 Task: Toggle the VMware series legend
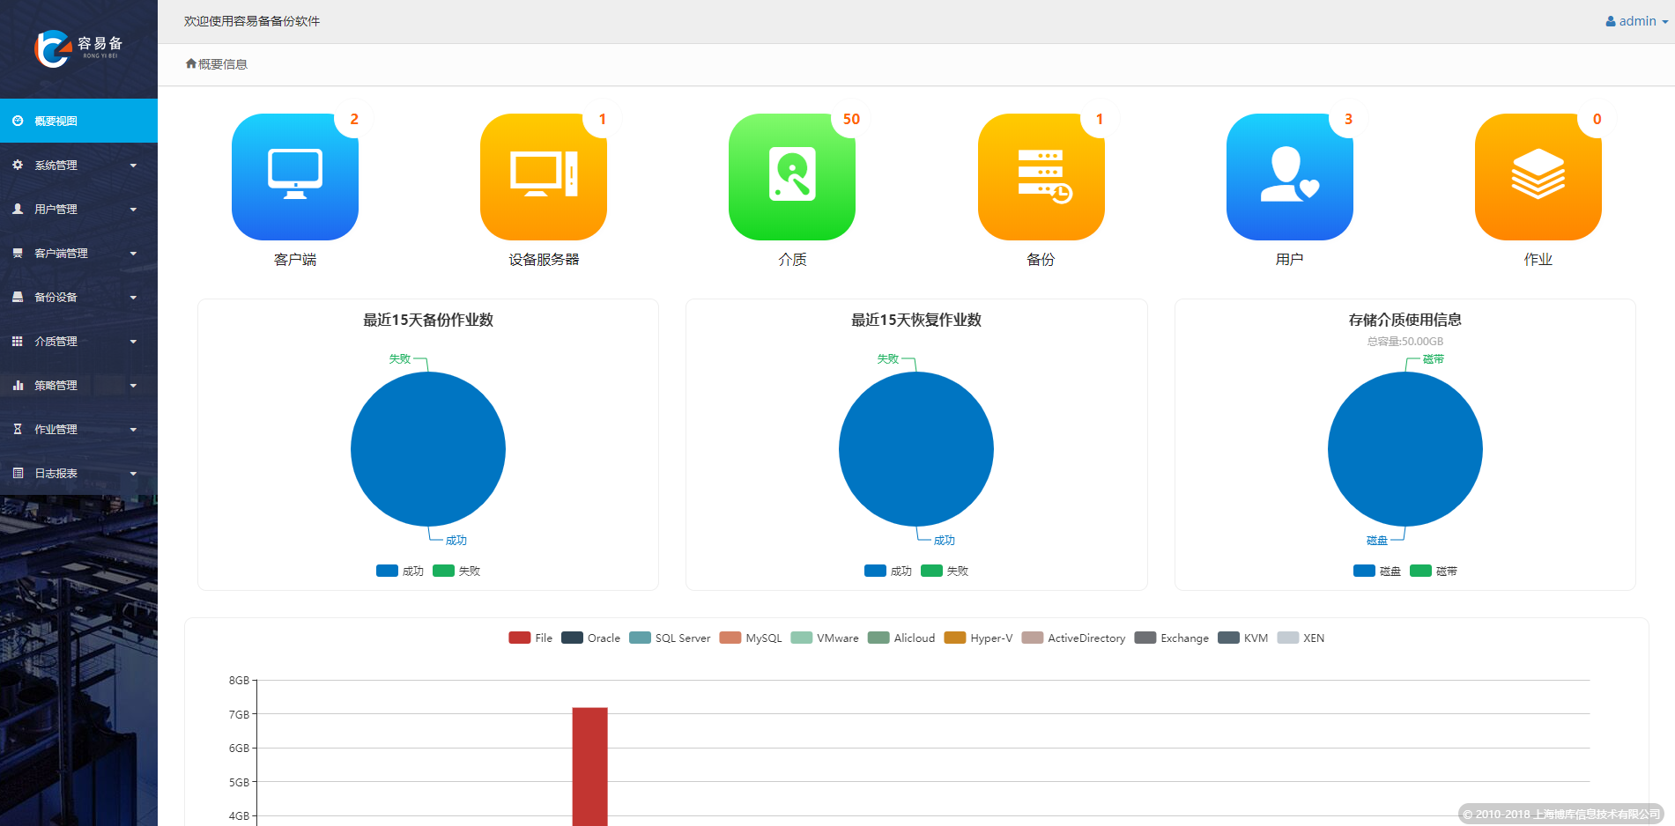point(825,638)
